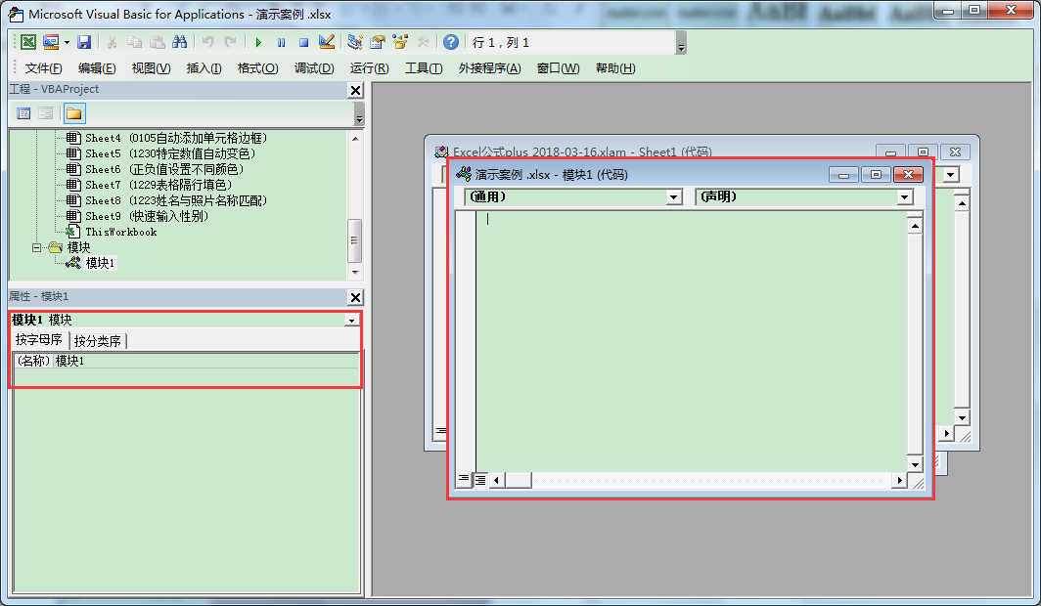1041x606 pixels.
Task: Select ThisWorkbook in project tree
Action: click(x=121, y=232)
